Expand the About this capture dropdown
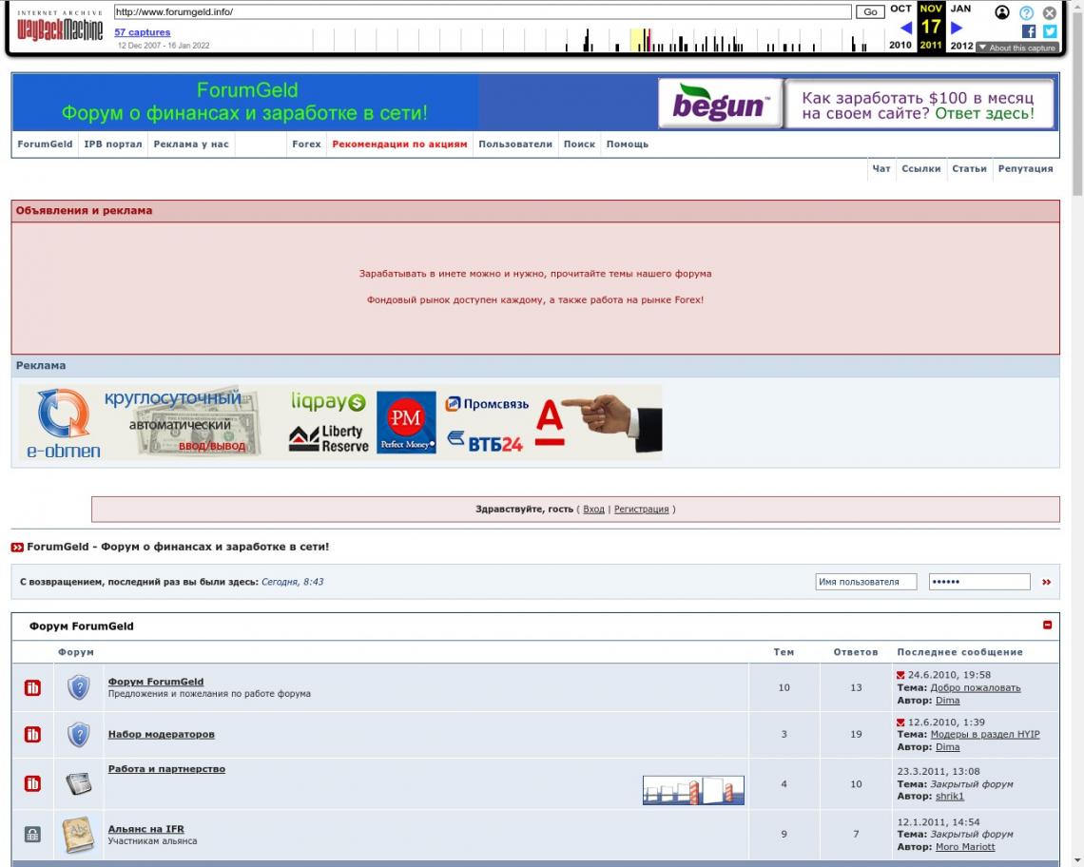The image size is (1084, 867). 1016,48
